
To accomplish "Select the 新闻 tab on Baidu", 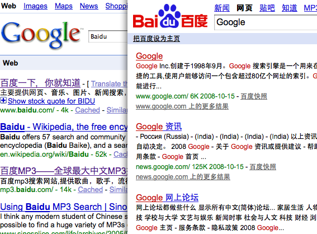I will [x=222, y=8].
